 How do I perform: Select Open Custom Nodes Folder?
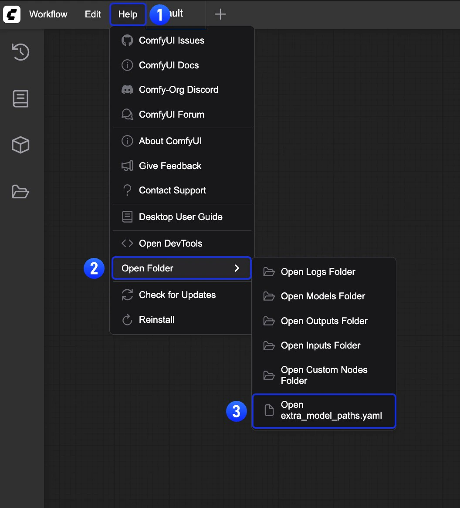(x=324, y=376)
